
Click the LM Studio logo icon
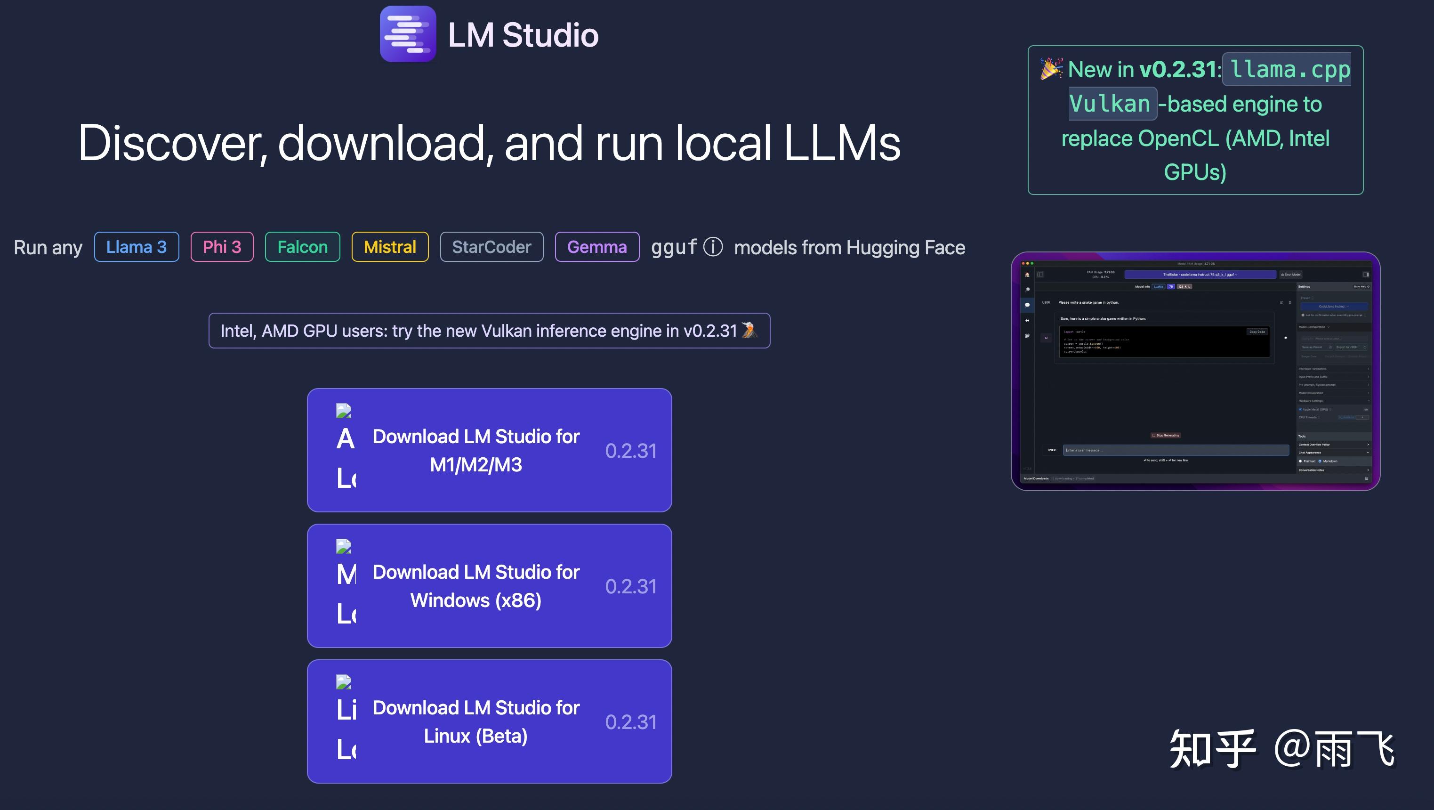click(x=408, y=34)
